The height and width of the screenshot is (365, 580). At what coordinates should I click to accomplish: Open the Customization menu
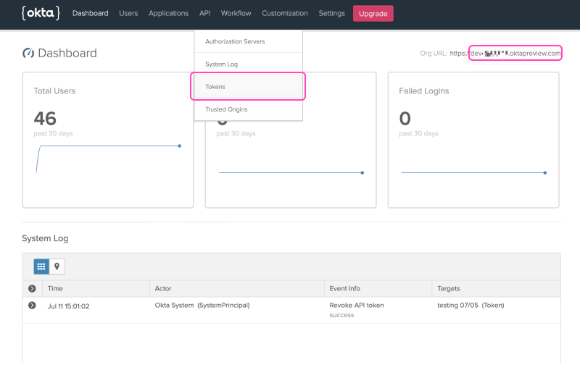tap(284, 13)
